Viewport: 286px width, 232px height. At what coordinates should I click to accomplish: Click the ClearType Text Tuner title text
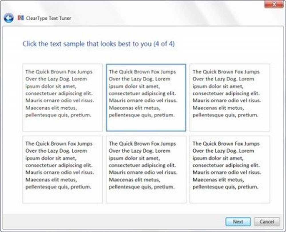[x=49, y=18]
